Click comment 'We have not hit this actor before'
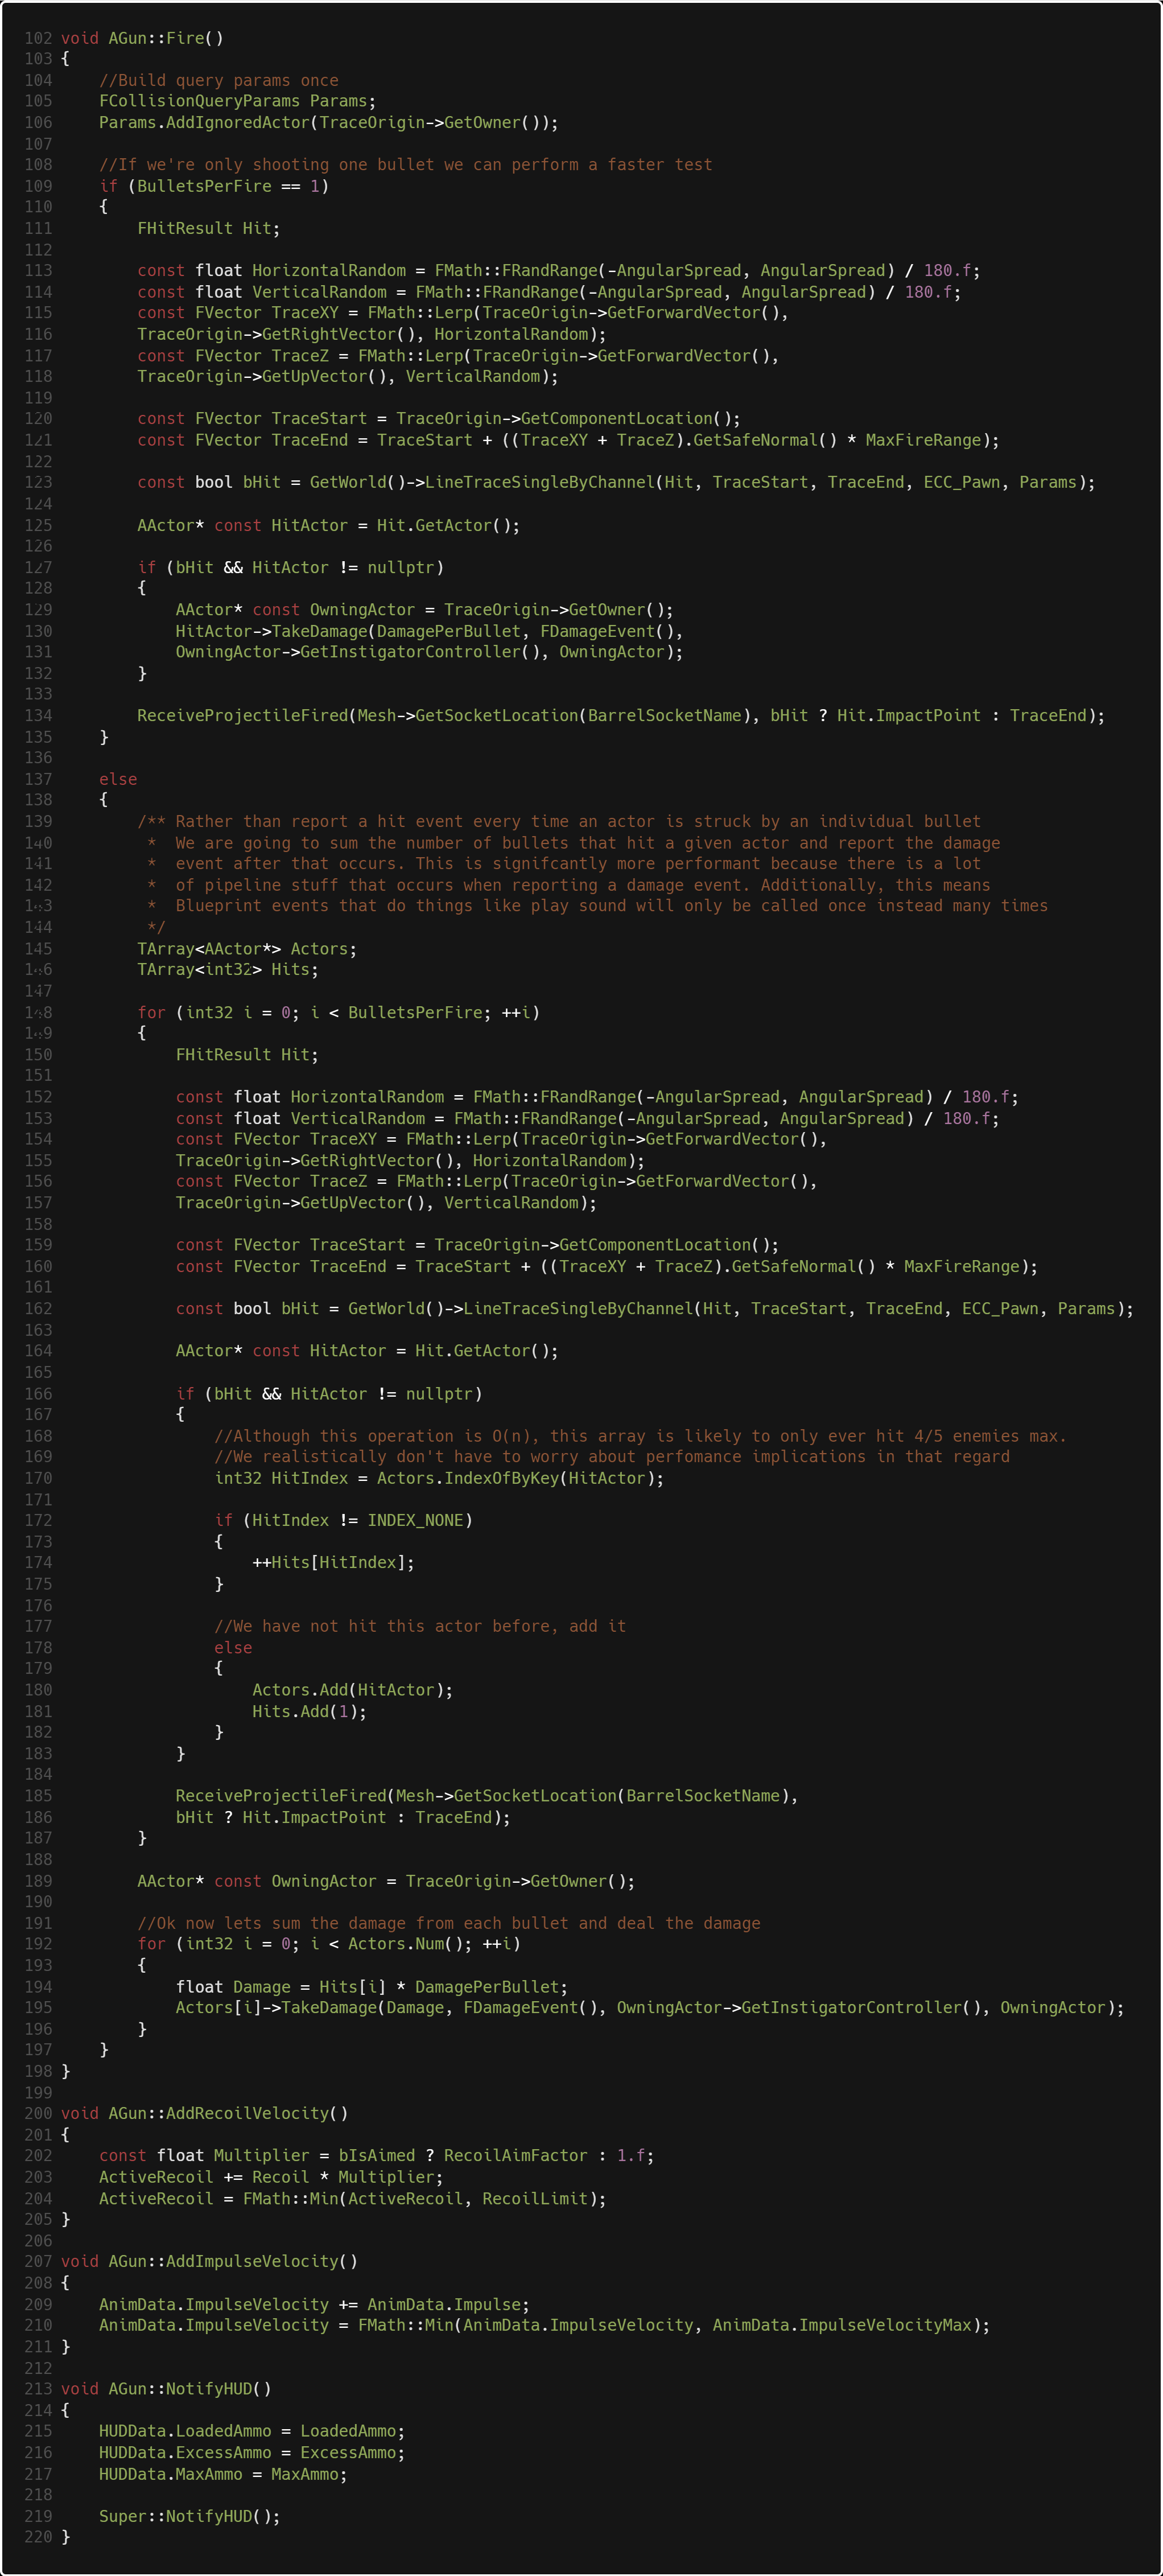Viewport: 1163px width, 2576px height. pyautogui.click(x=420, y=1626)
